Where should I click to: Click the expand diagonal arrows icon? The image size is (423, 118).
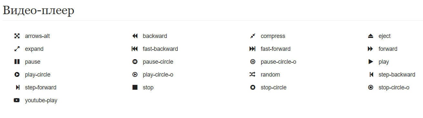pyautogui.click(x=17, y=49)
